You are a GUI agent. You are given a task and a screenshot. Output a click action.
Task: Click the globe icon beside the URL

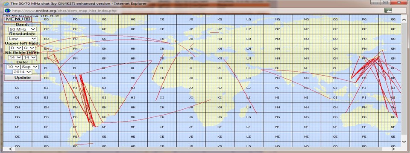coord(7,11)
